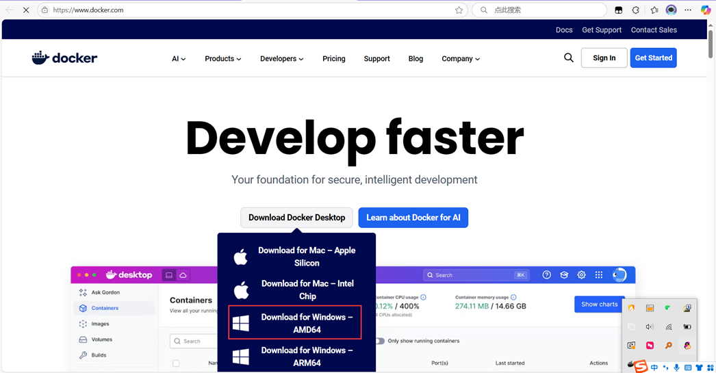Open the Support page
This screenshot has height=373, width=716.
(x=376, y=58)
